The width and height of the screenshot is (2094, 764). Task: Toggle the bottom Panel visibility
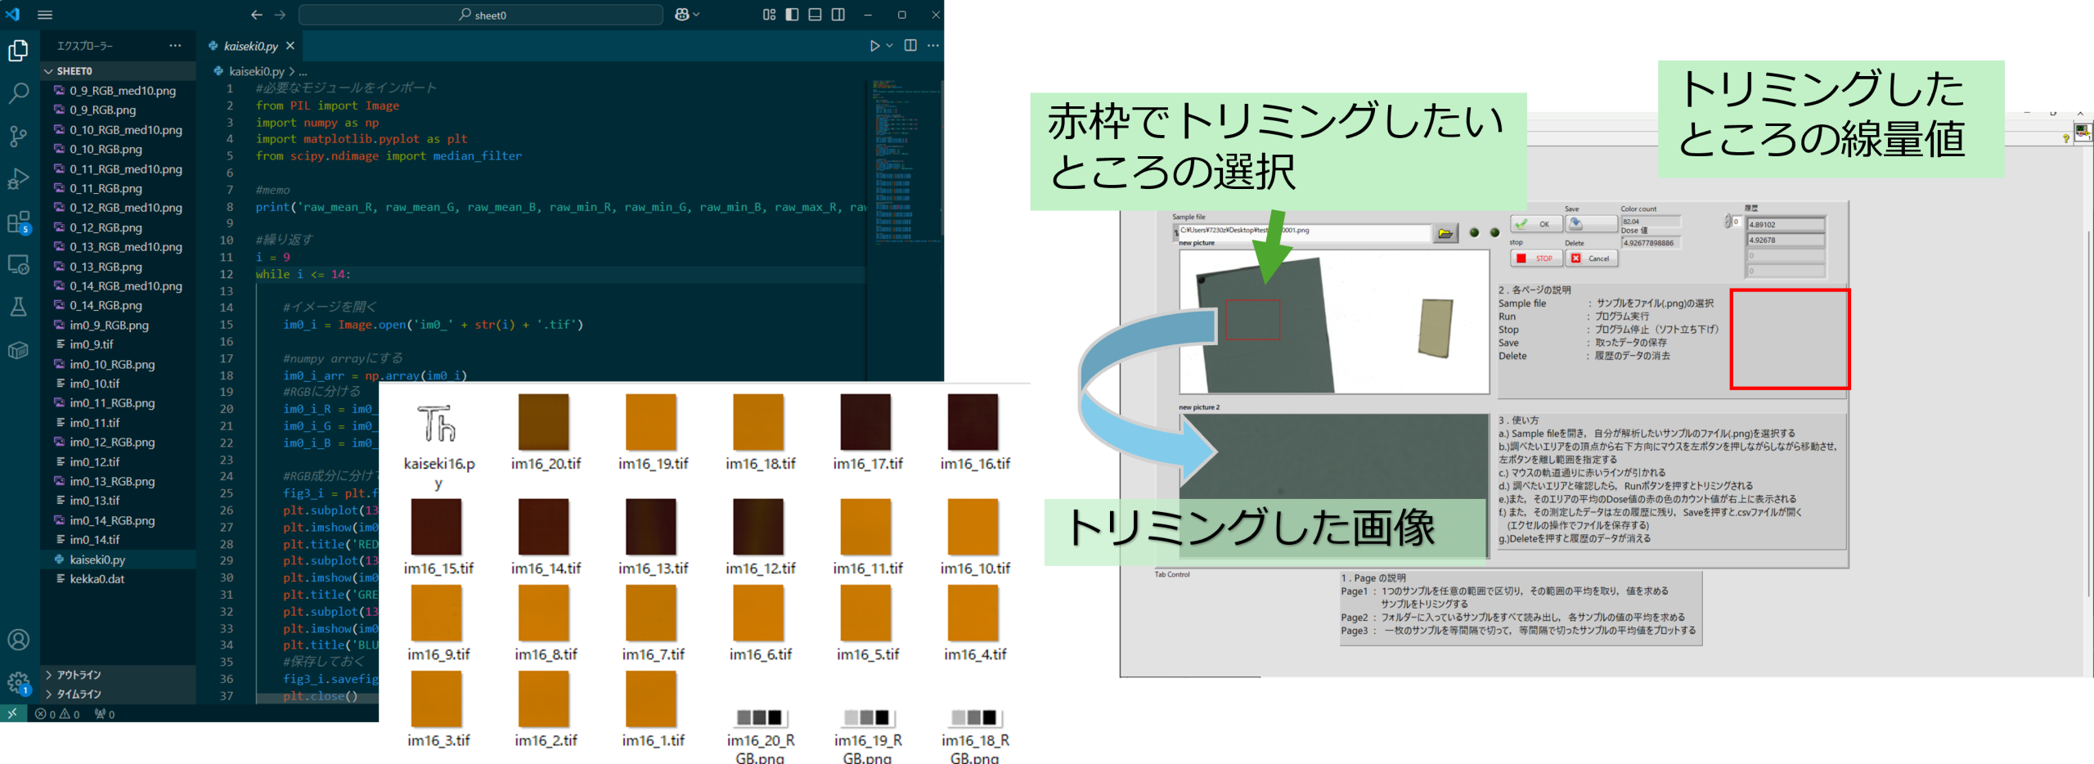point(815,15)
